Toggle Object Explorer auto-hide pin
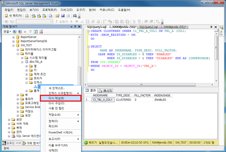This screenshot has width=226, height=152. tap(75, 27)
